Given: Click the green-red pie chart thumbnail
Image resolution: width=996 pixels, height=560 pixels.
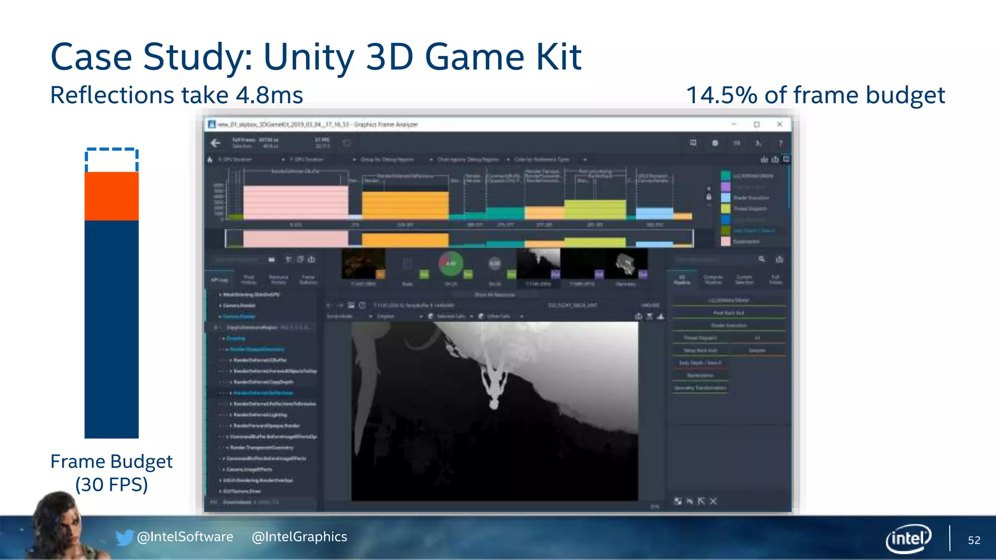Looking at the screenshot, I should [x=451, y=263].
